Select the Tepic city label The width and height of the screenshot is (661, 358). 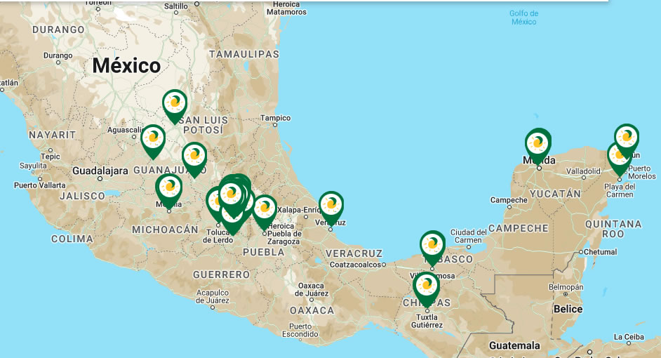point(51,157)
